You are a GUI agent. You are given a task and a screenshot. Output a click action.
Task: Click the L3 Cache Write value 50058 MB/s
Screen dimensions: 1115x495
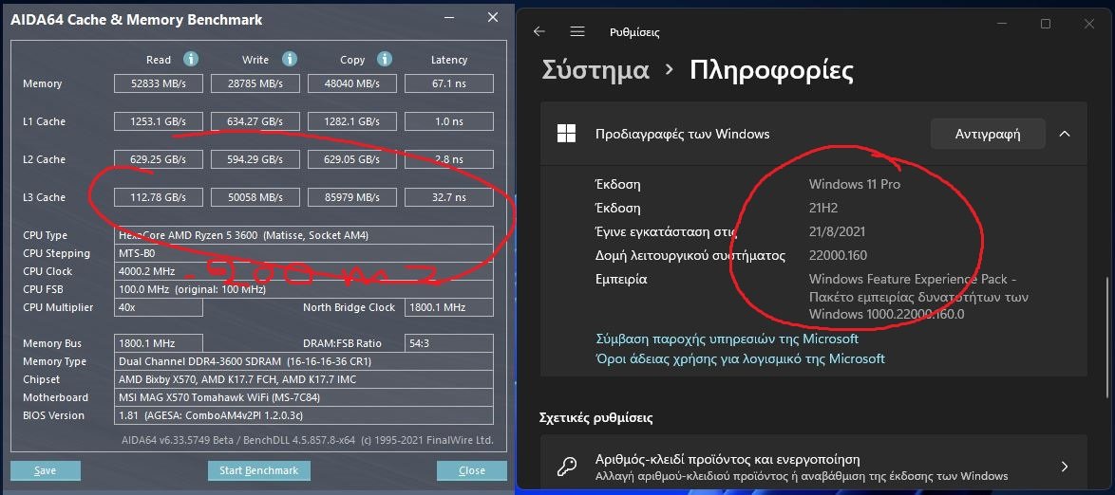(x=255, y=197)
